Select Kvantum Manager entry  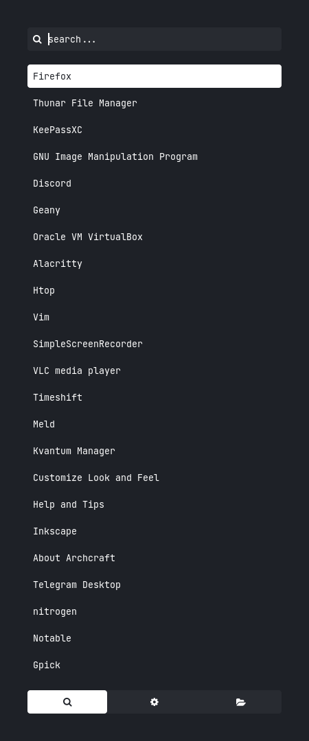click(154, 451)
